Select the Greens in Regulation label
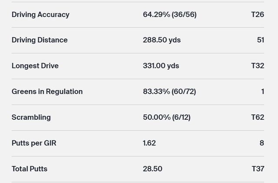Image resolution: width=278 pixels, height=183 pixels. (47, 91)
